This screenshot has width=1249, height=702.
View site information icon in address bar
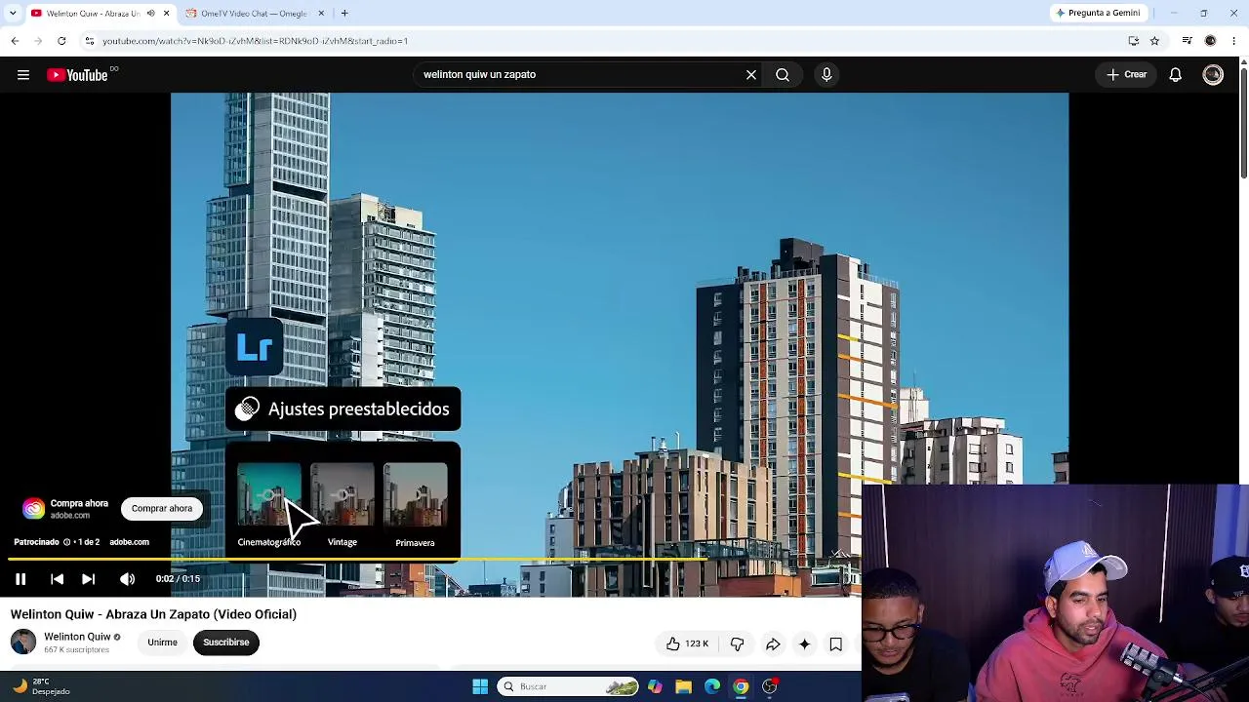[89, 41]
